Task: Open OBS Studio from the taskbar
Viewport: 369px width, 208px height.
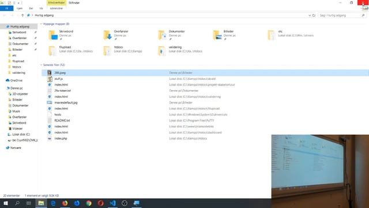Action: click(x=125, y=203)
